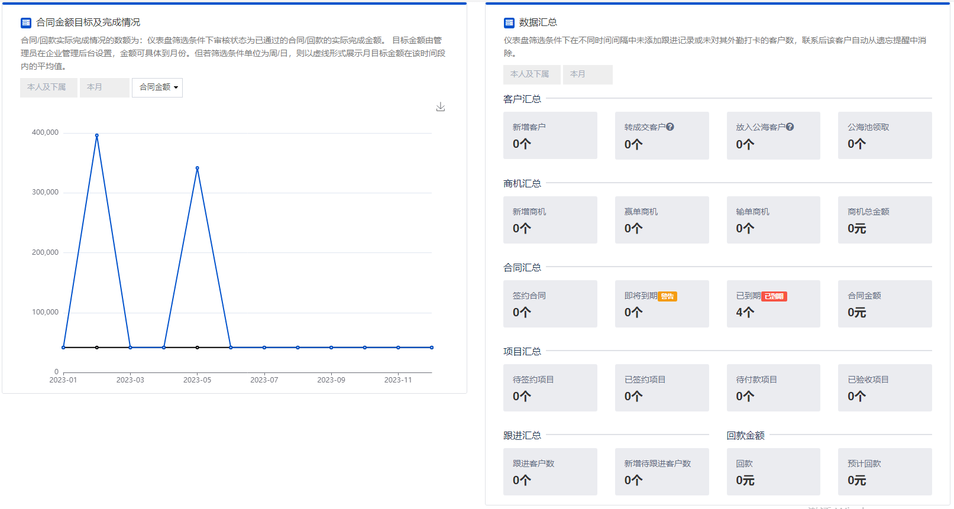Expand the 本人及下属 filter in chart panel
The width and height of the screenshot is (954, 509).
point(48,87)
